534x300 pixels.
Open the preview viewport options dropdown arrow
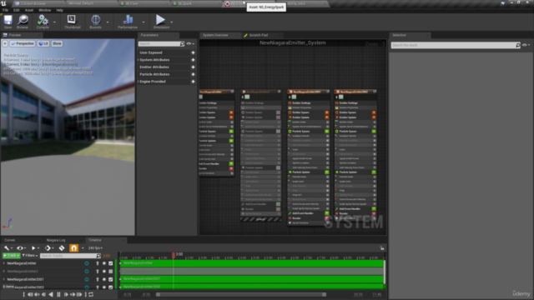click(5, 43)
